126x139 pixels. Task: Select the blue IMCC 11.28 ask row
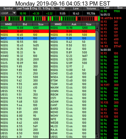point(73,38)
